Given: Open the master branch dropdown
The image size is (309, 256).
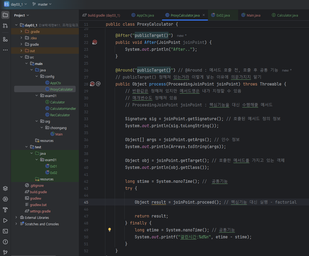Looking at the screenshot, I should click(x=42, y=4).
